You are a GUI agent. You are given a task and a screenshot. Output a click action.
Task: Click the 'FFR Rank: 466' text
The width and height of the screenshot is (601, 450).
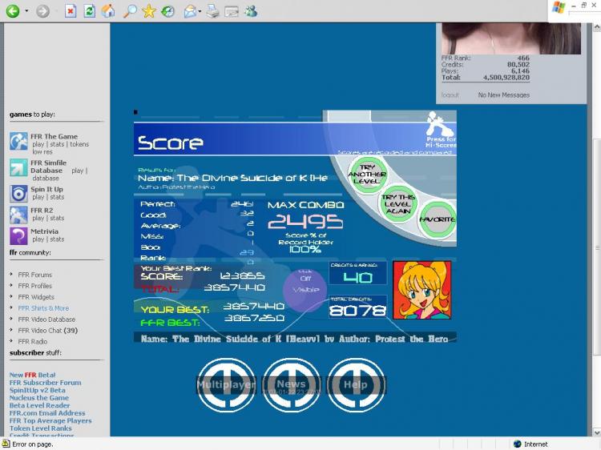pyautogui.click(x=486, y=58)
